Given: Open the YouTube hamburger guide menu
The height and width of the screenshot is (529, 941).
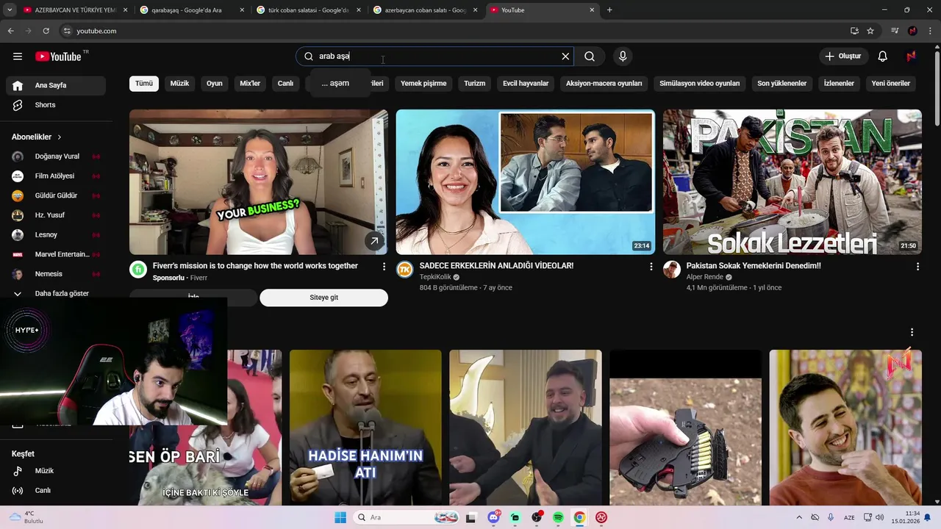Looking at the screenshot, I should coord(18,57).
